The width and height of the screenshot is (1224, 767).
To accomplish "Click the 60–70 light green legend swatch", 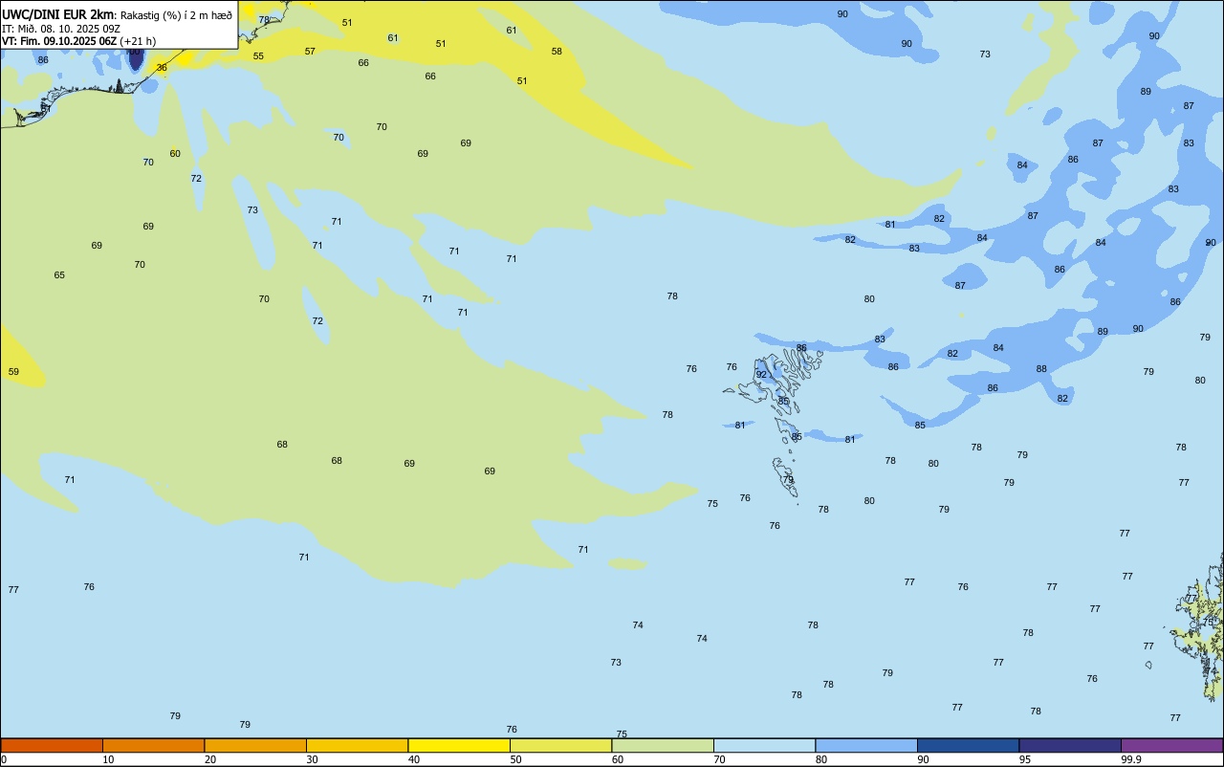I will (x=663, y=745).
